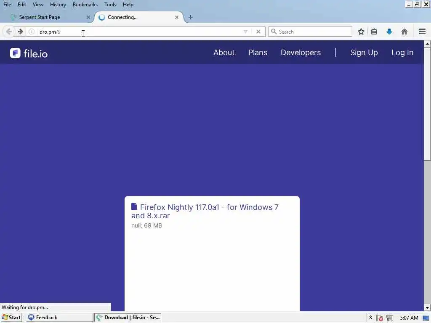This screenshot has height=323, width=431.
Task: Click show desktop icon in tray
Action: 426,318
